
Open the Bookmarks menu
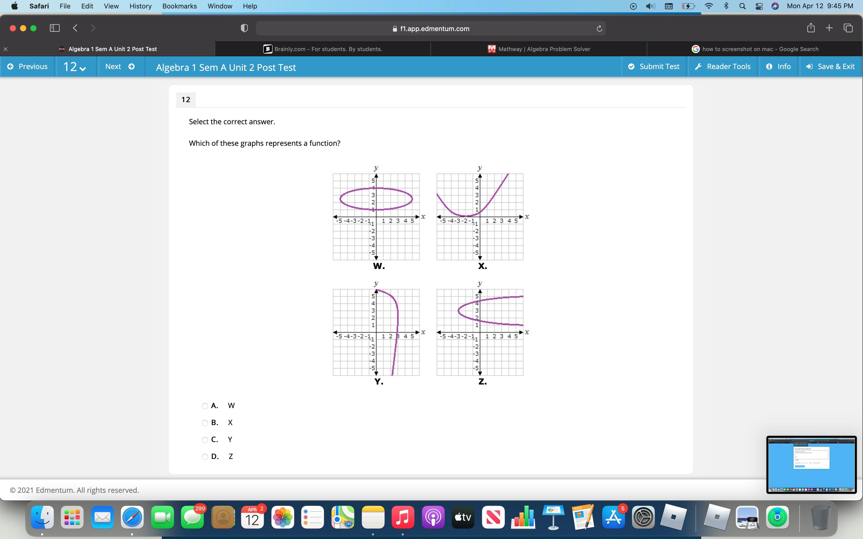click(x=179, y=6)
